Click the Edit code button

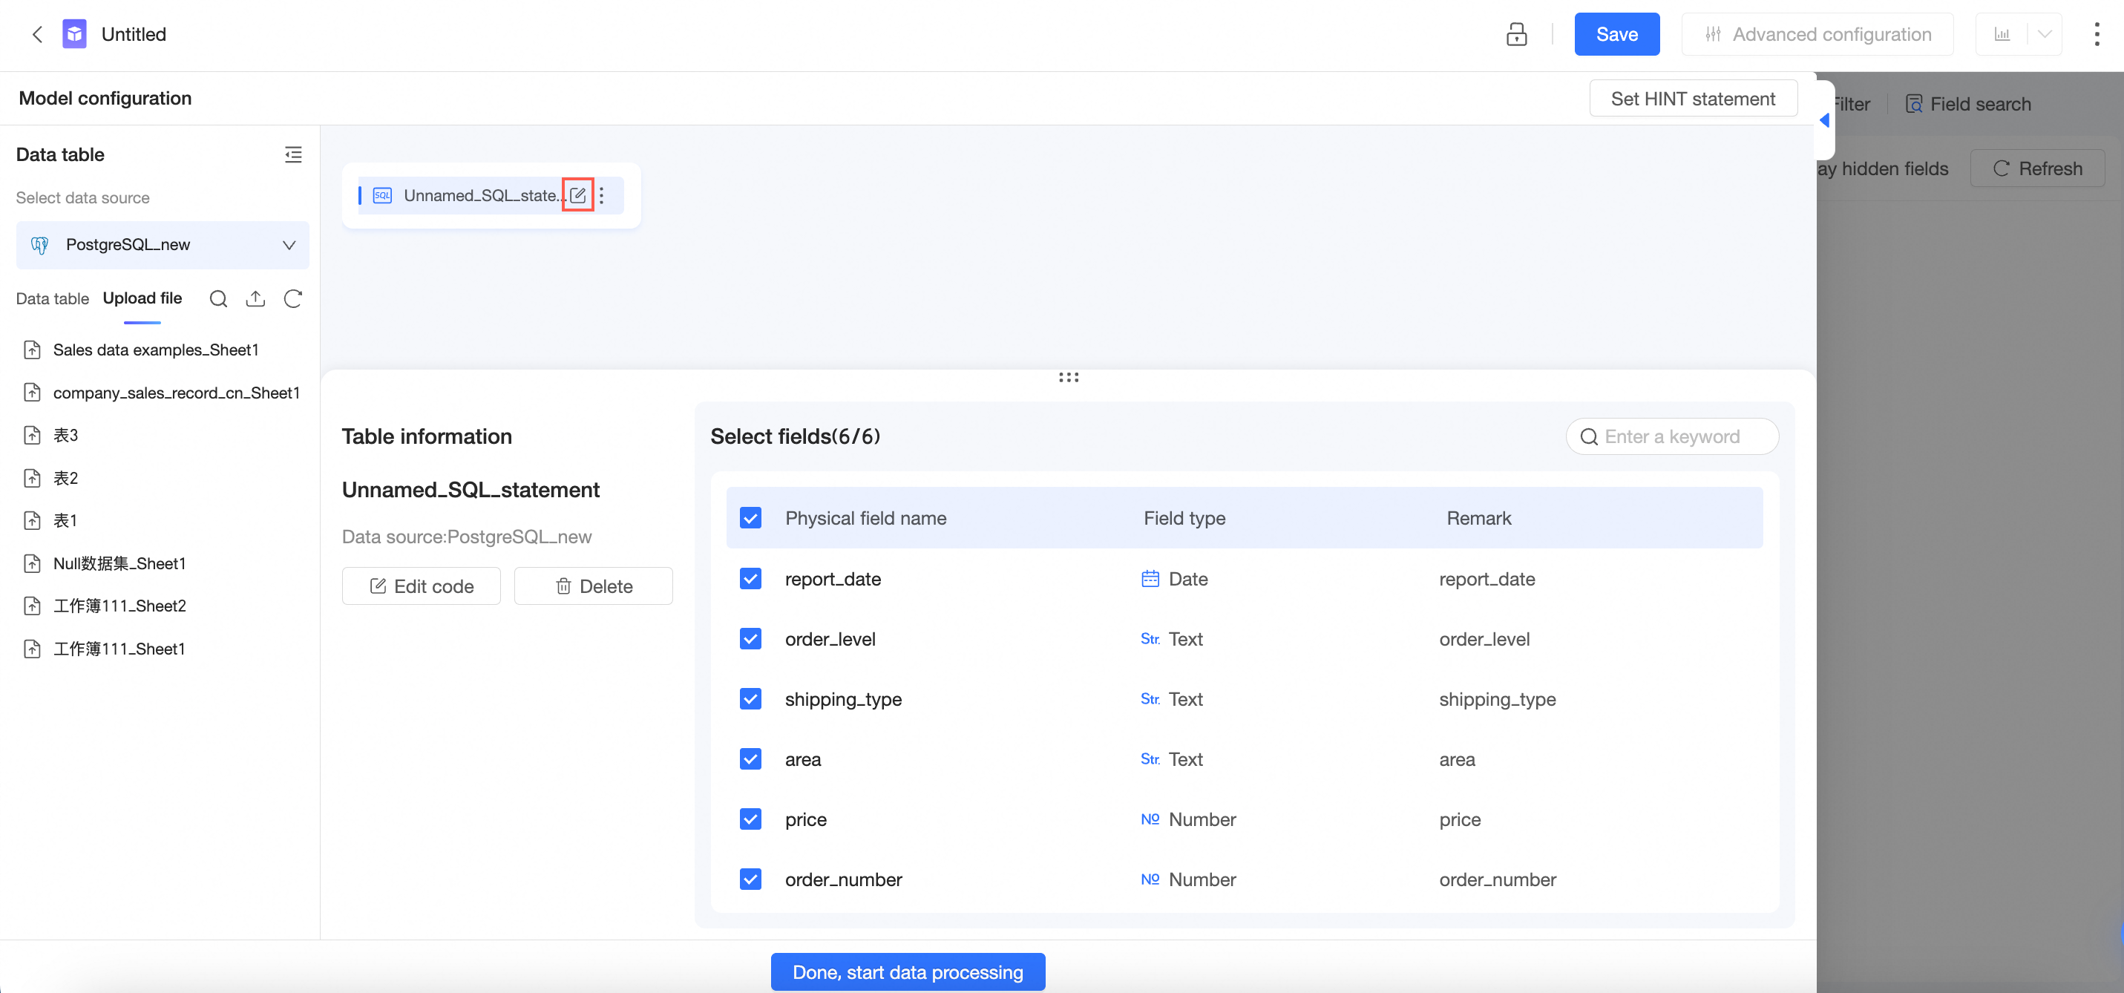point(421,586)
